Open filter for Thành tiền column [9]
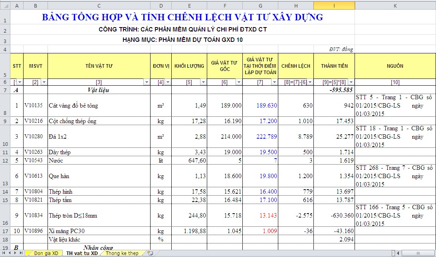The width and height of the screenshot is (436, 257). point(351,82)
